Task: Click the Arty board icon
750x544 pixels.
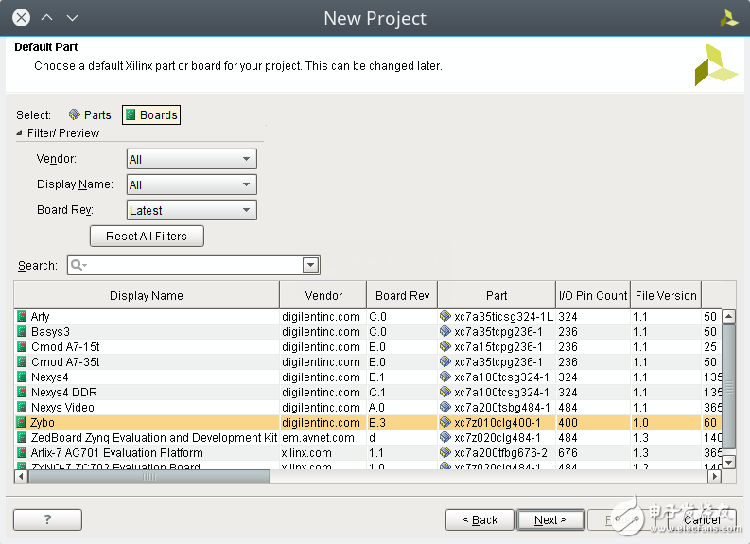Action: 22,317
